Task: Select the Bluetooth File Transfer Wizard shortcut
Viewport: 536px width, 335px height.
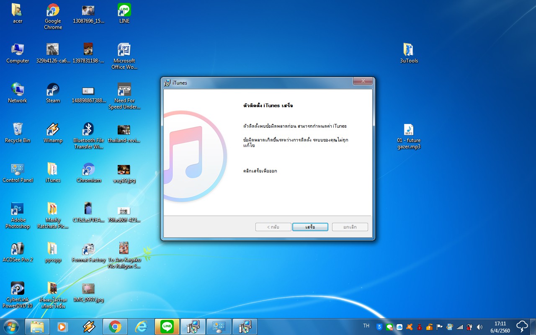Action: click(x=88, y=136)
